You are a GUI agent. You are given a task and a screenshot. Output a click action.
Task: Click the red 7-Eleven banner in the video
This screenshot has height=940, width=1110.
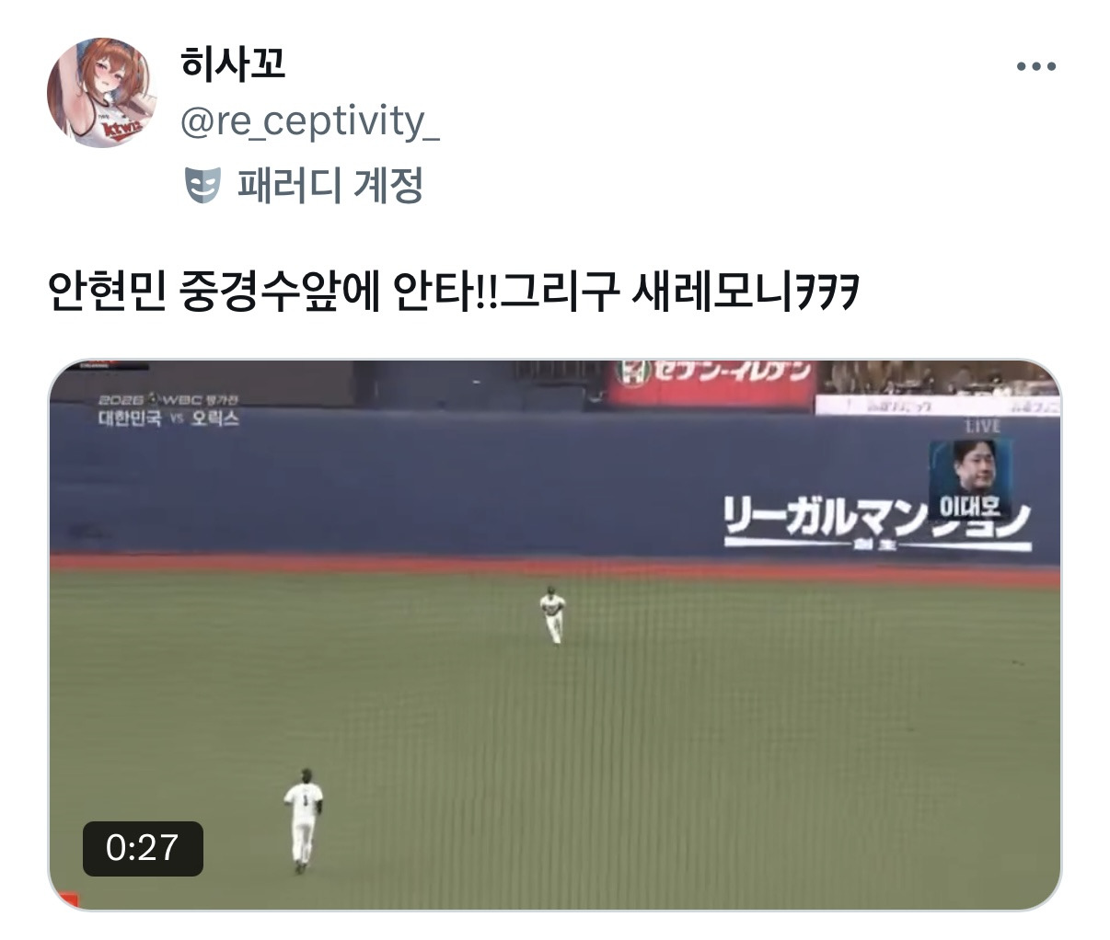(711, 382)
